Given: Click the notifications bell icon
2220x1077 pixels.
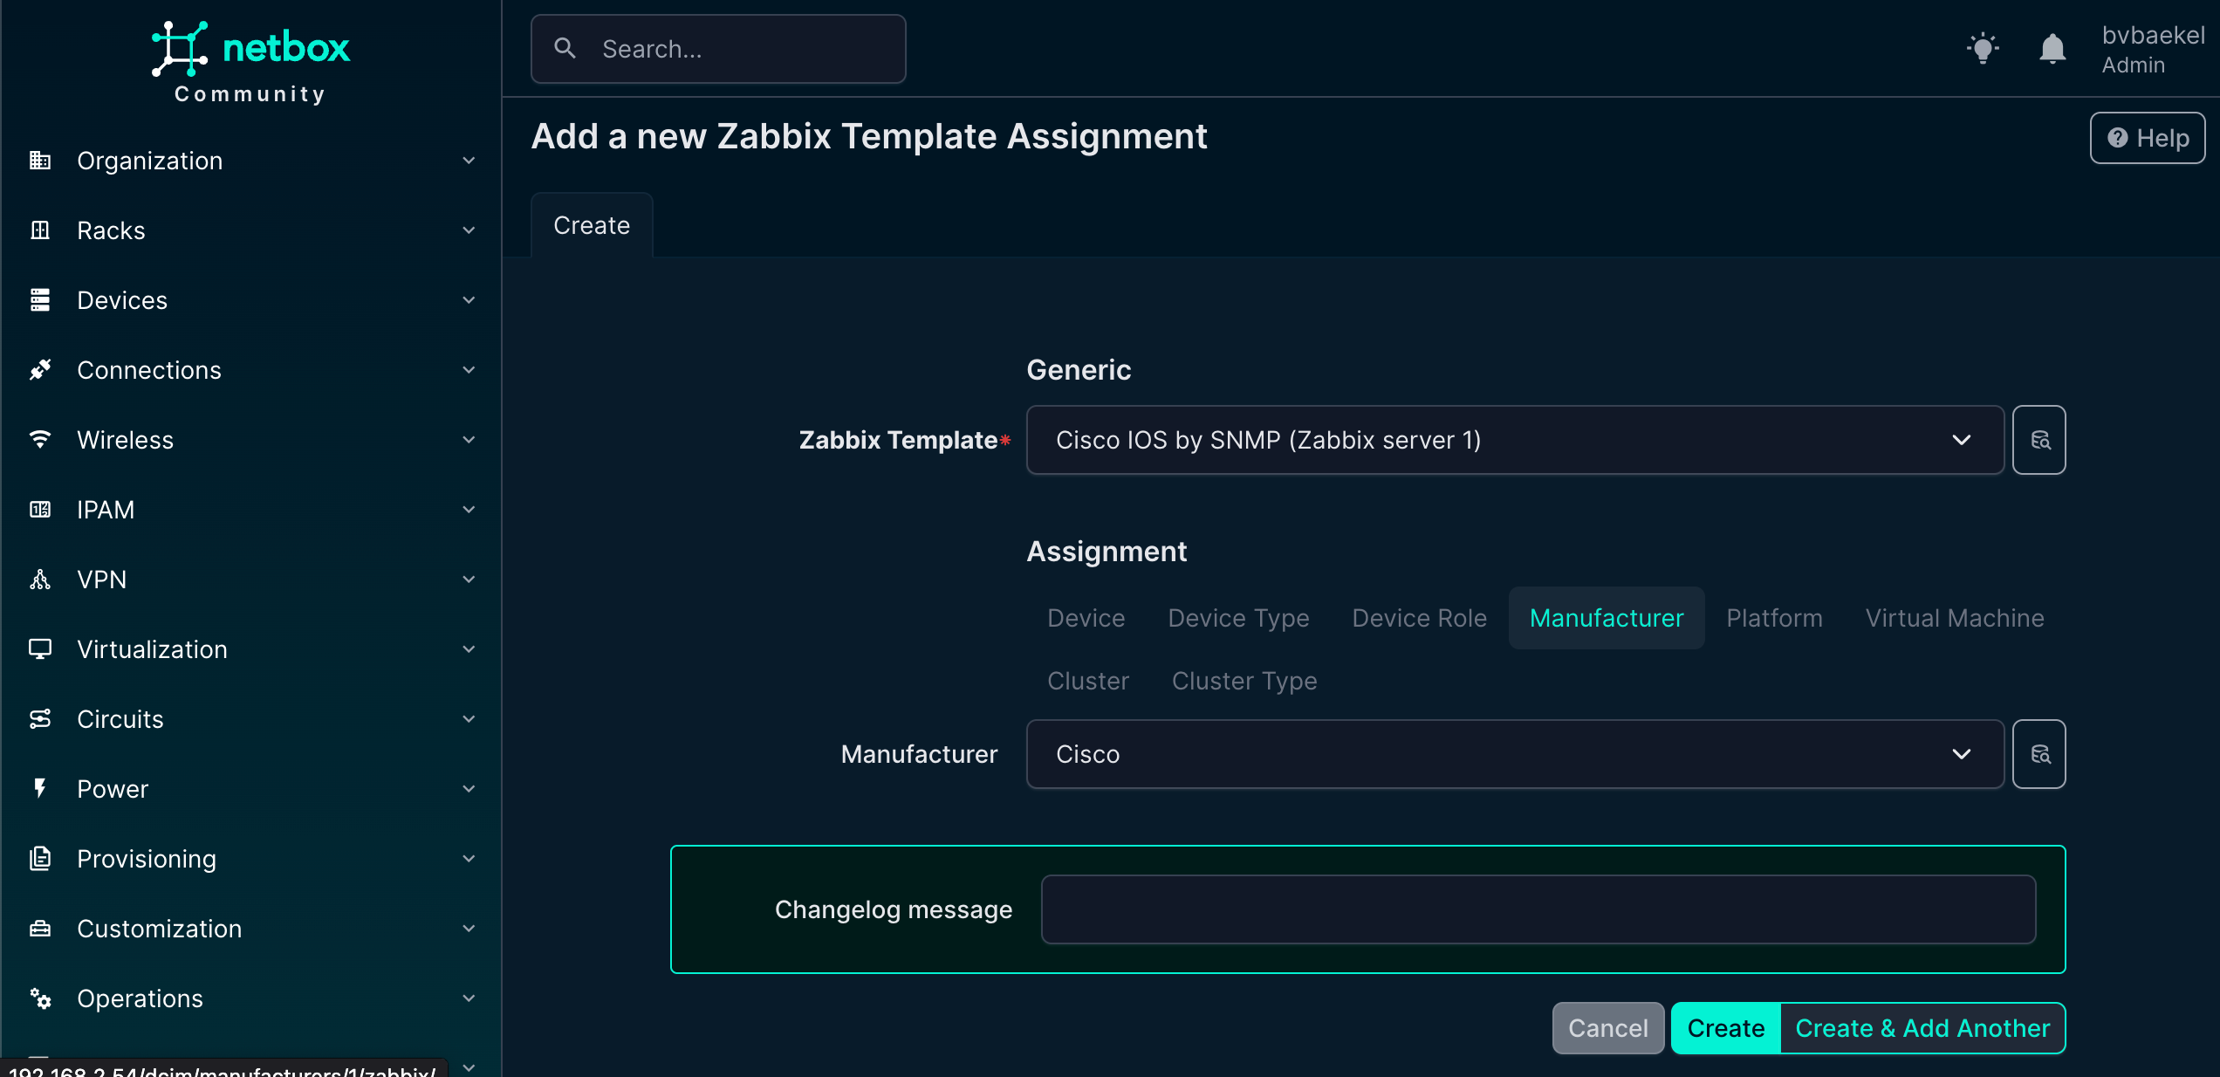Looking at the screenshot, I should click(2052, 49).
